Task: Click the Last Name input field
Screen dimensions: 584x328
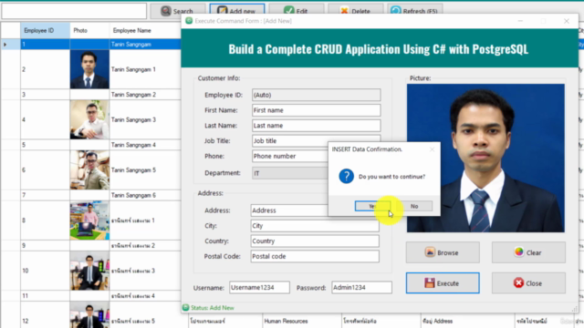Action: pyautogui.click(x=317, y=126)
